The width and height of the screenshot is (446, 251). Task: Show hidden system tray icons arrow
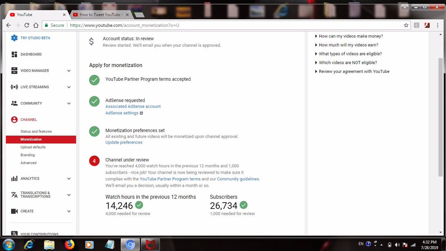click(381, 245)
